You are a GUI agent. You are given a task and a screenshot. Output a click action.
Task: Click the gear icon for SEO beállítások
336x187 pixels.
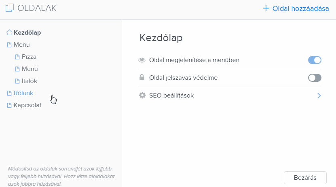point(142,95)
